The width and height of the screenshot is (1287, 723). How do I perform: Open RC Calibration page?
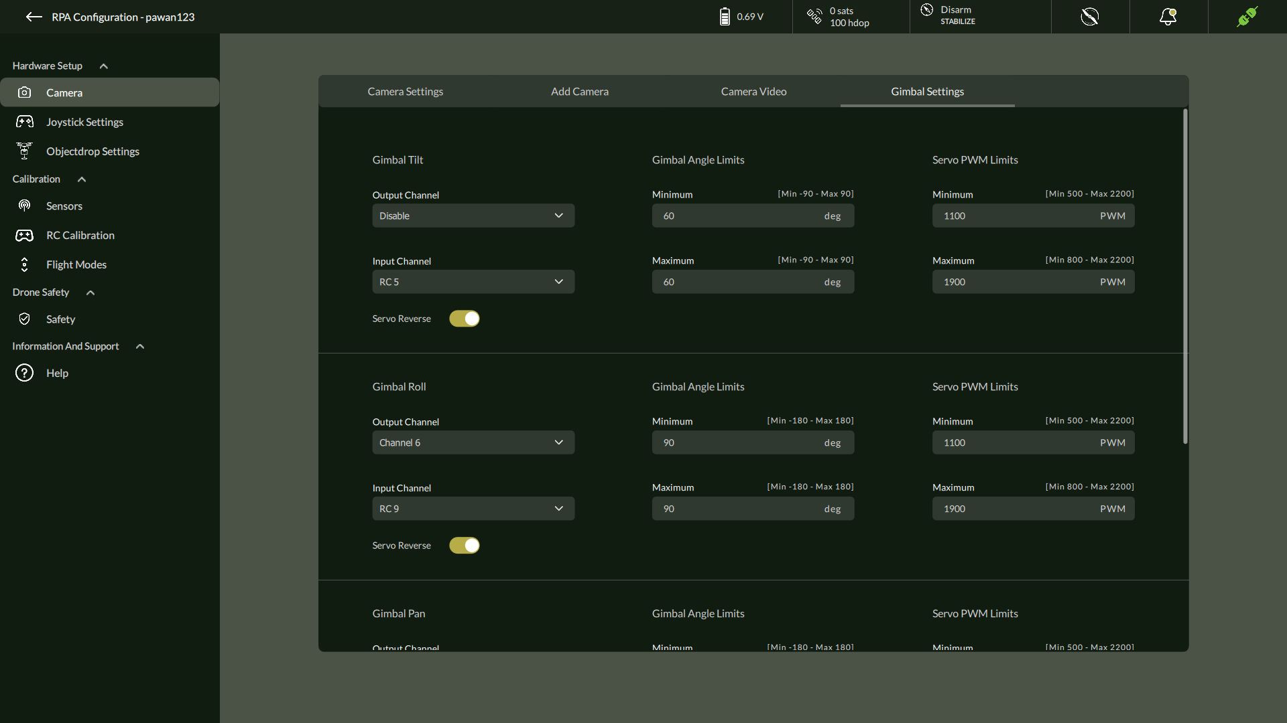pyautogui.click(x=110, y=236)
